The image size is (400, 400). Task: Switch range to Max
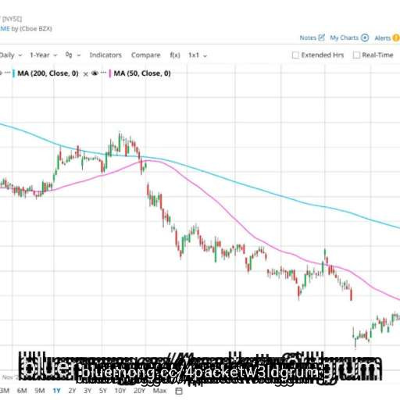159,391
